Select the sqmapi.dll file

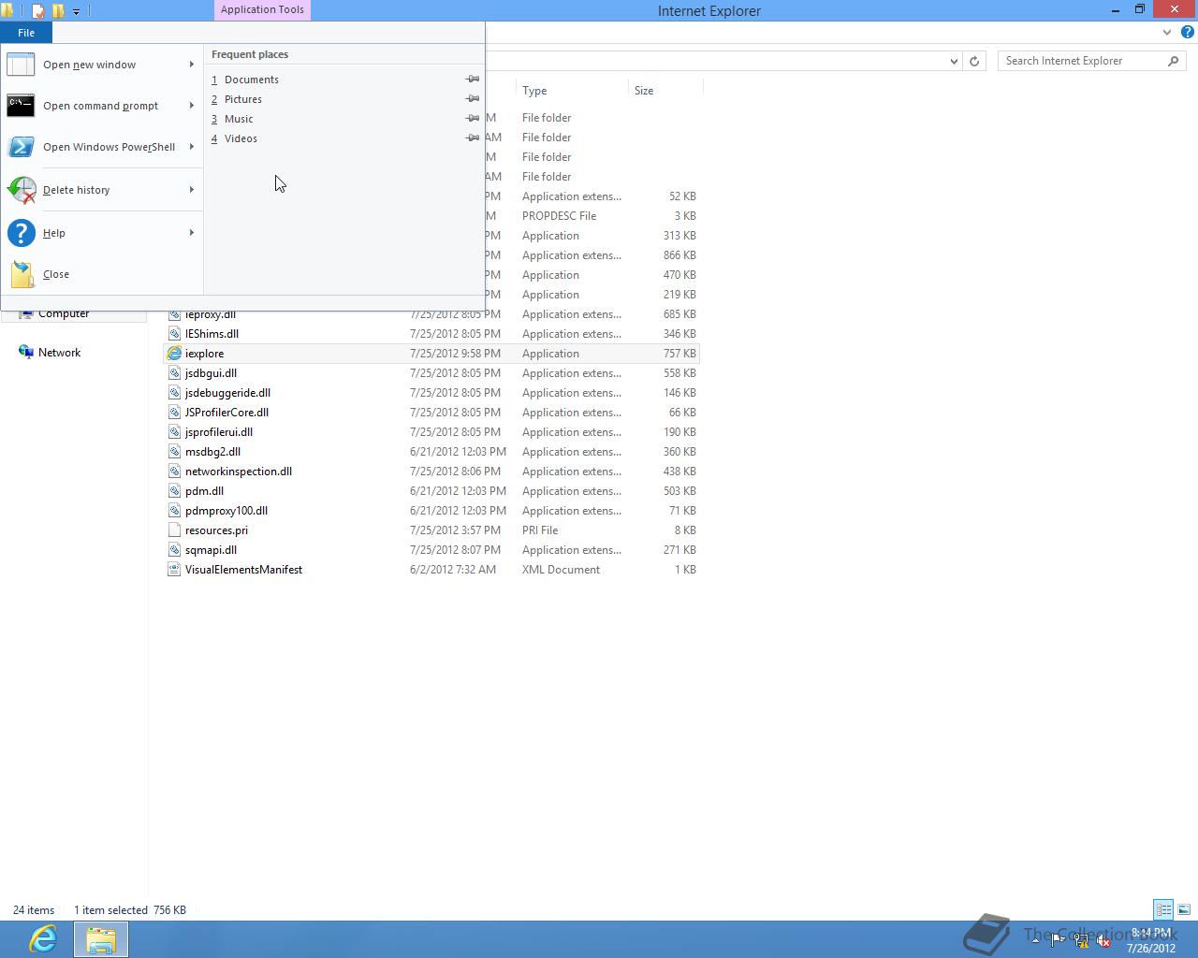(211, 550)
